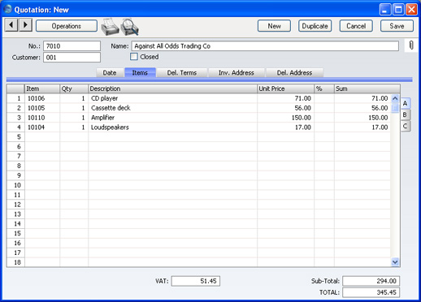
Task: Click the Sum column header
Action: (x=367, y=88)
